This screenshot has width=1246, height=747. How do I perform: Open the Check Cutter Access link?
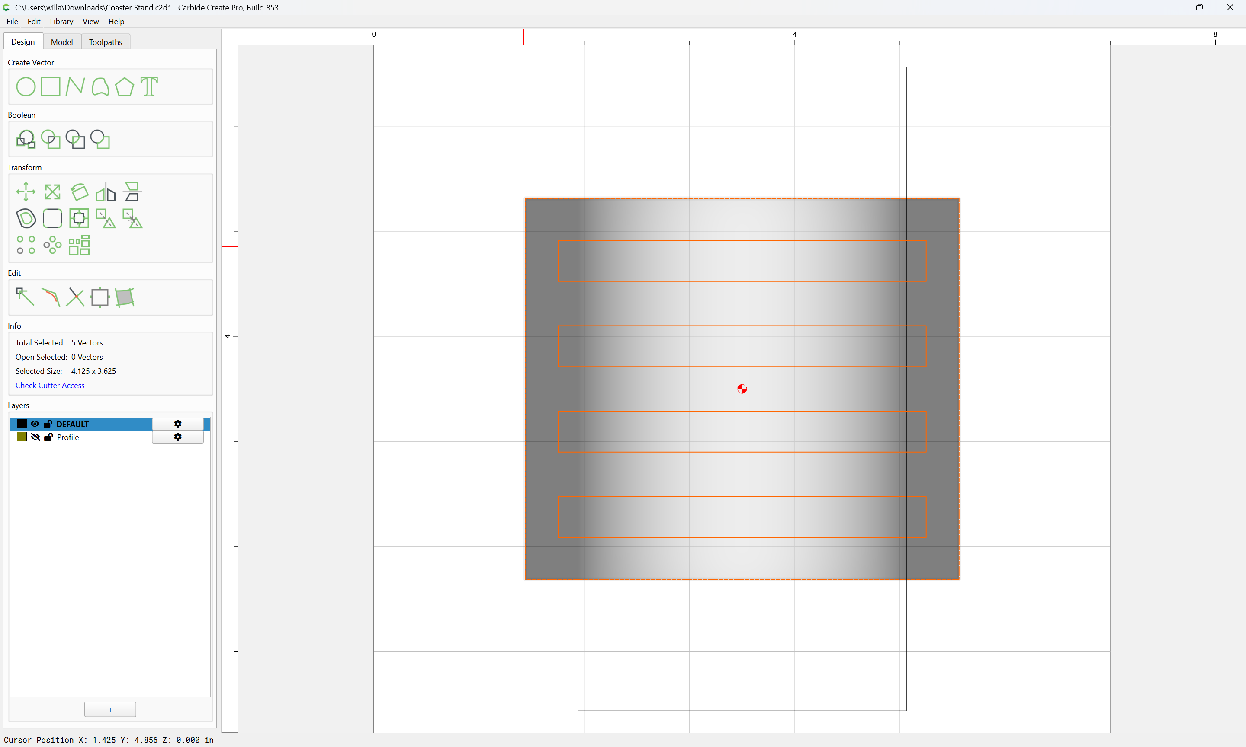50,385
